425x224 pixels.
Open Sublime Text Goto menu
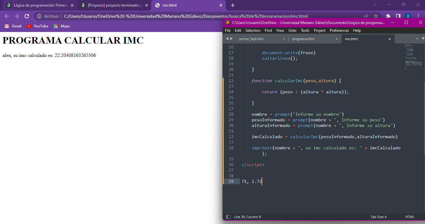(x=292, y=30)
